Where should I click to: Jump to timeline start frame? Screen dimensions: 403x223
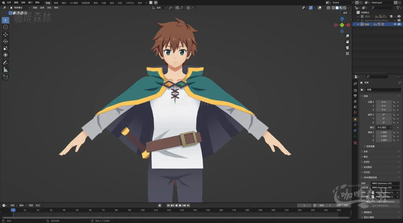[168, 206]
